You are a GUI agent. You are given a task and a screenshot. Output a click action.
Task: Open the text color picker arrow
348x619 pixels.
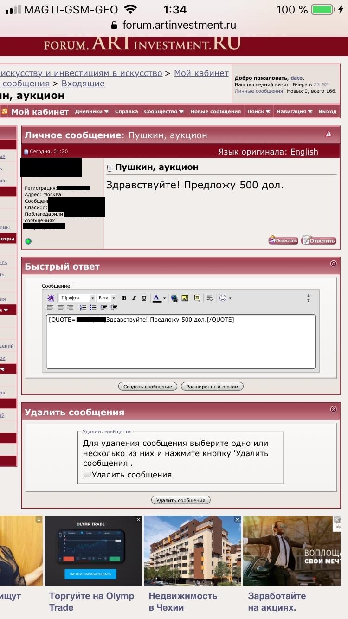[164, 298]
